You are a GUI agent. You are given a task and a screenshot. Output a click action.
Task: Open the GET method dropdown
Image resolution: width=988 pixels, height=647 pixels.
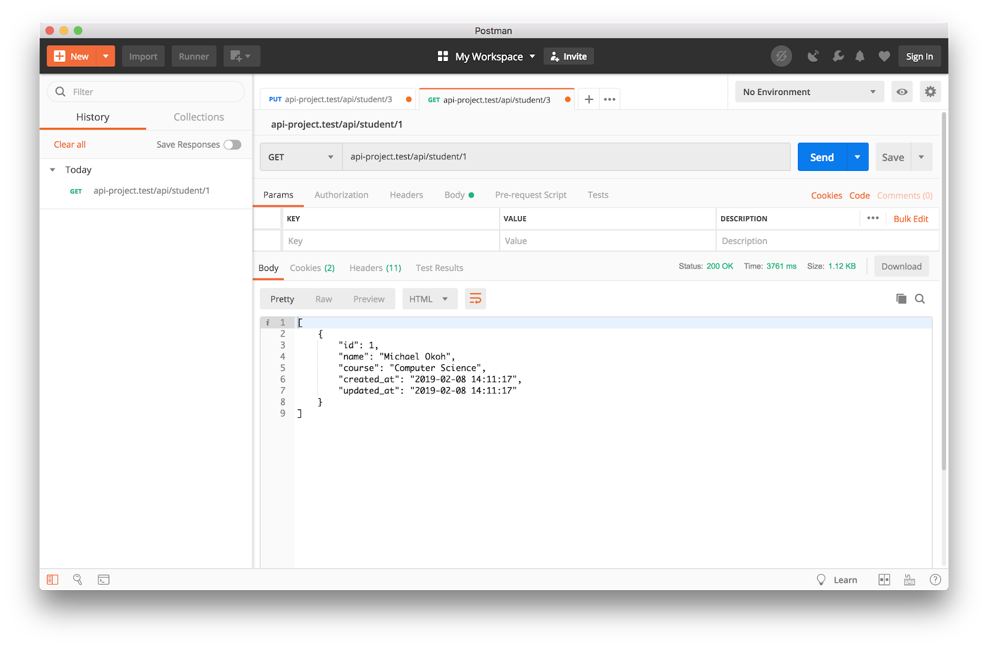301,157
